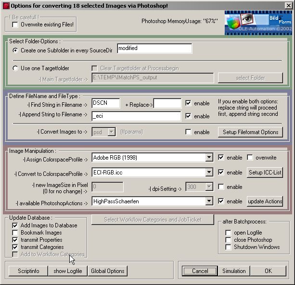295x285 pixels.
Task: Check Shutdown Windows after batch process
Action: (x=228, y=247)
